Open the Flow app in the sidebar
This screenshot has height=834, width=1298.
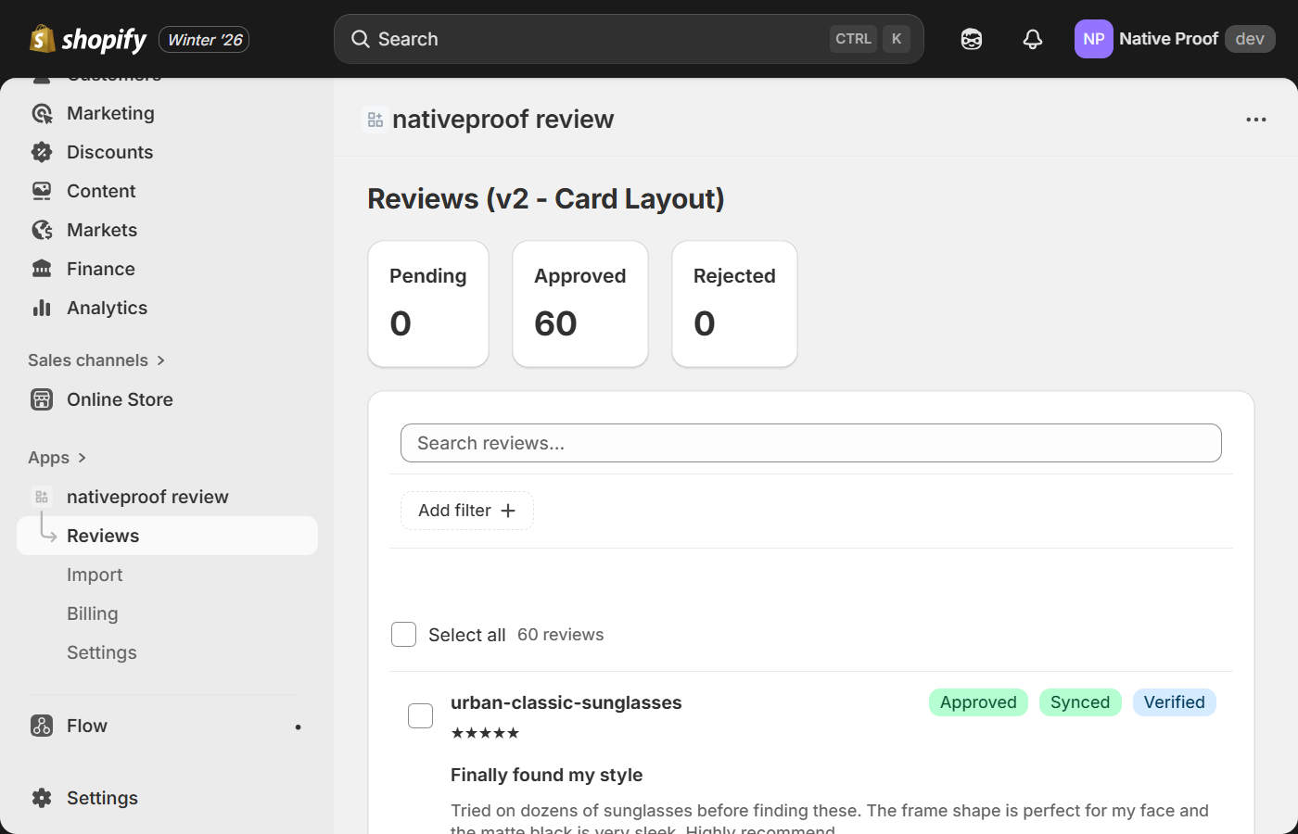coord(87,726)
